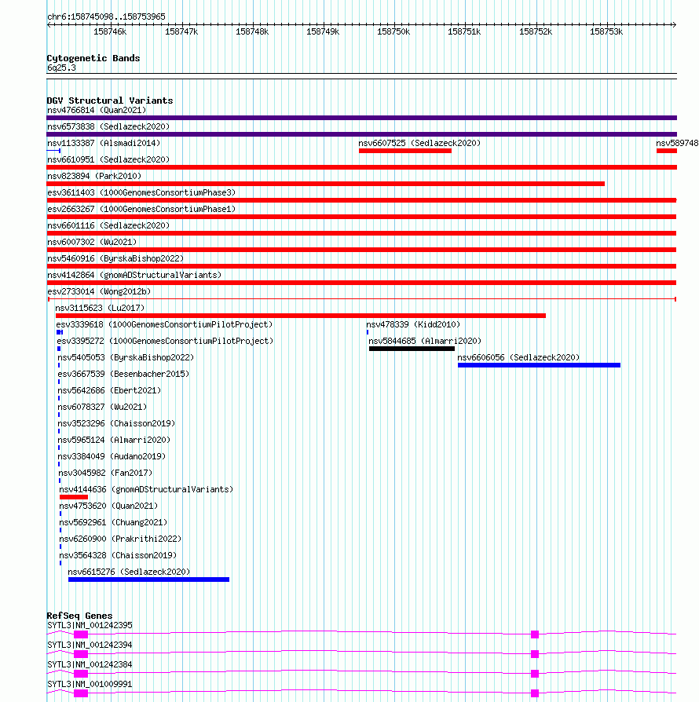Viewport: 699px width, 702px height.
Task: Click the partially visible nsv589748 label
Action: click(677, 143)
